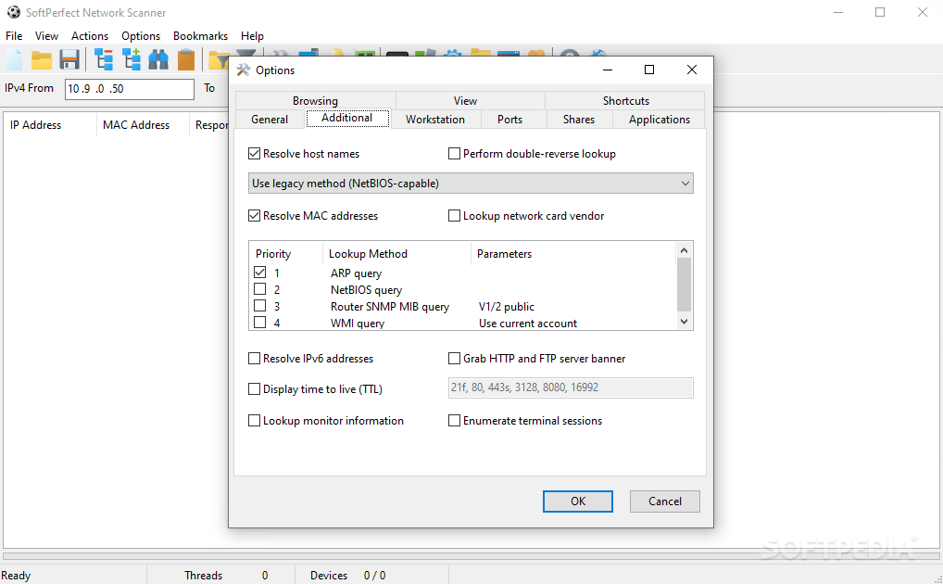Check the Router SNMP MIB query checkbox
This screenshot has height=584, width=943.
coord(259,306)
